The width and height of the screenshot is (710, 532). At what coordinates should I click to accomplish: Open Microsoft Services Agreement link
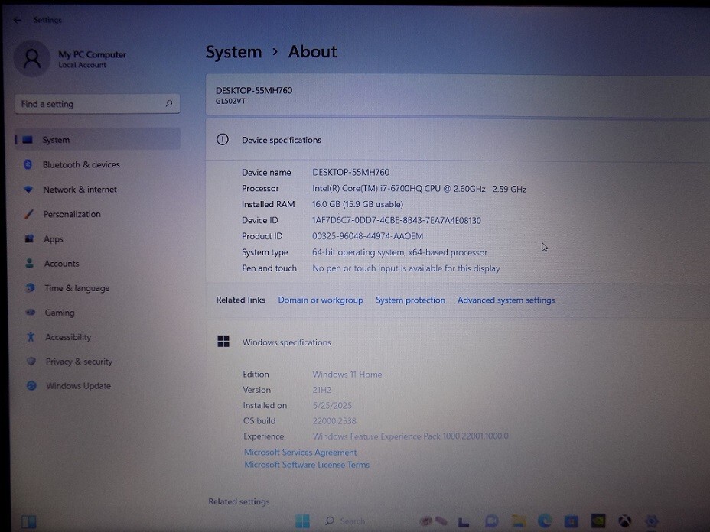[300, 453]
